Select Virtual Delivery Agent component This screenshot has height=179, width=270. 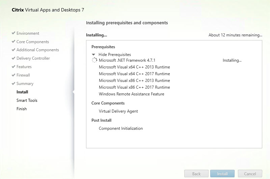tap(118, 111)
